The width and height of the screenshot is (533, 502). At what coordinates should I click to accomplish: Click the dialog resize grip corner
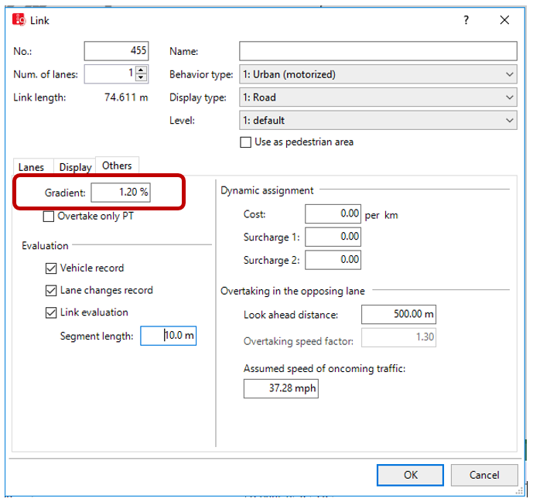point(520,491)
